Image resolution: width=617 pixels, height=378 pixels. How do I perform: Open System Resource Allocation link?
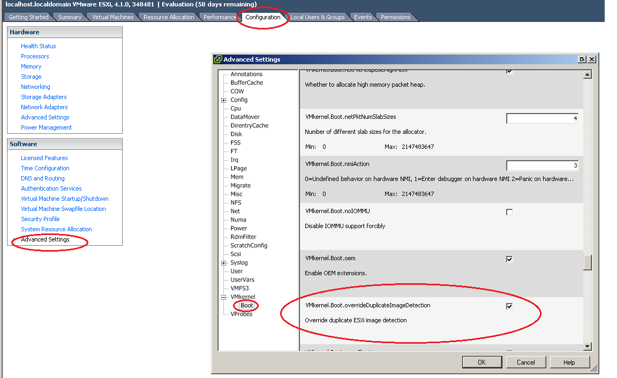[56, 229]
